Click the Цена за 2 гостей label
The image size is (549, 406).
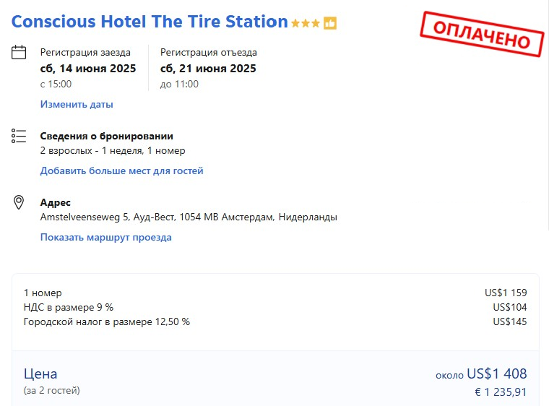point(52,381)
